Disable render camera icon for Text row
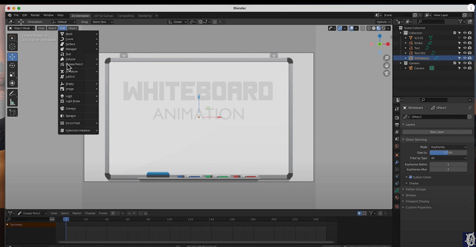This screenshot has height=247, width=476. pos(470,48)
